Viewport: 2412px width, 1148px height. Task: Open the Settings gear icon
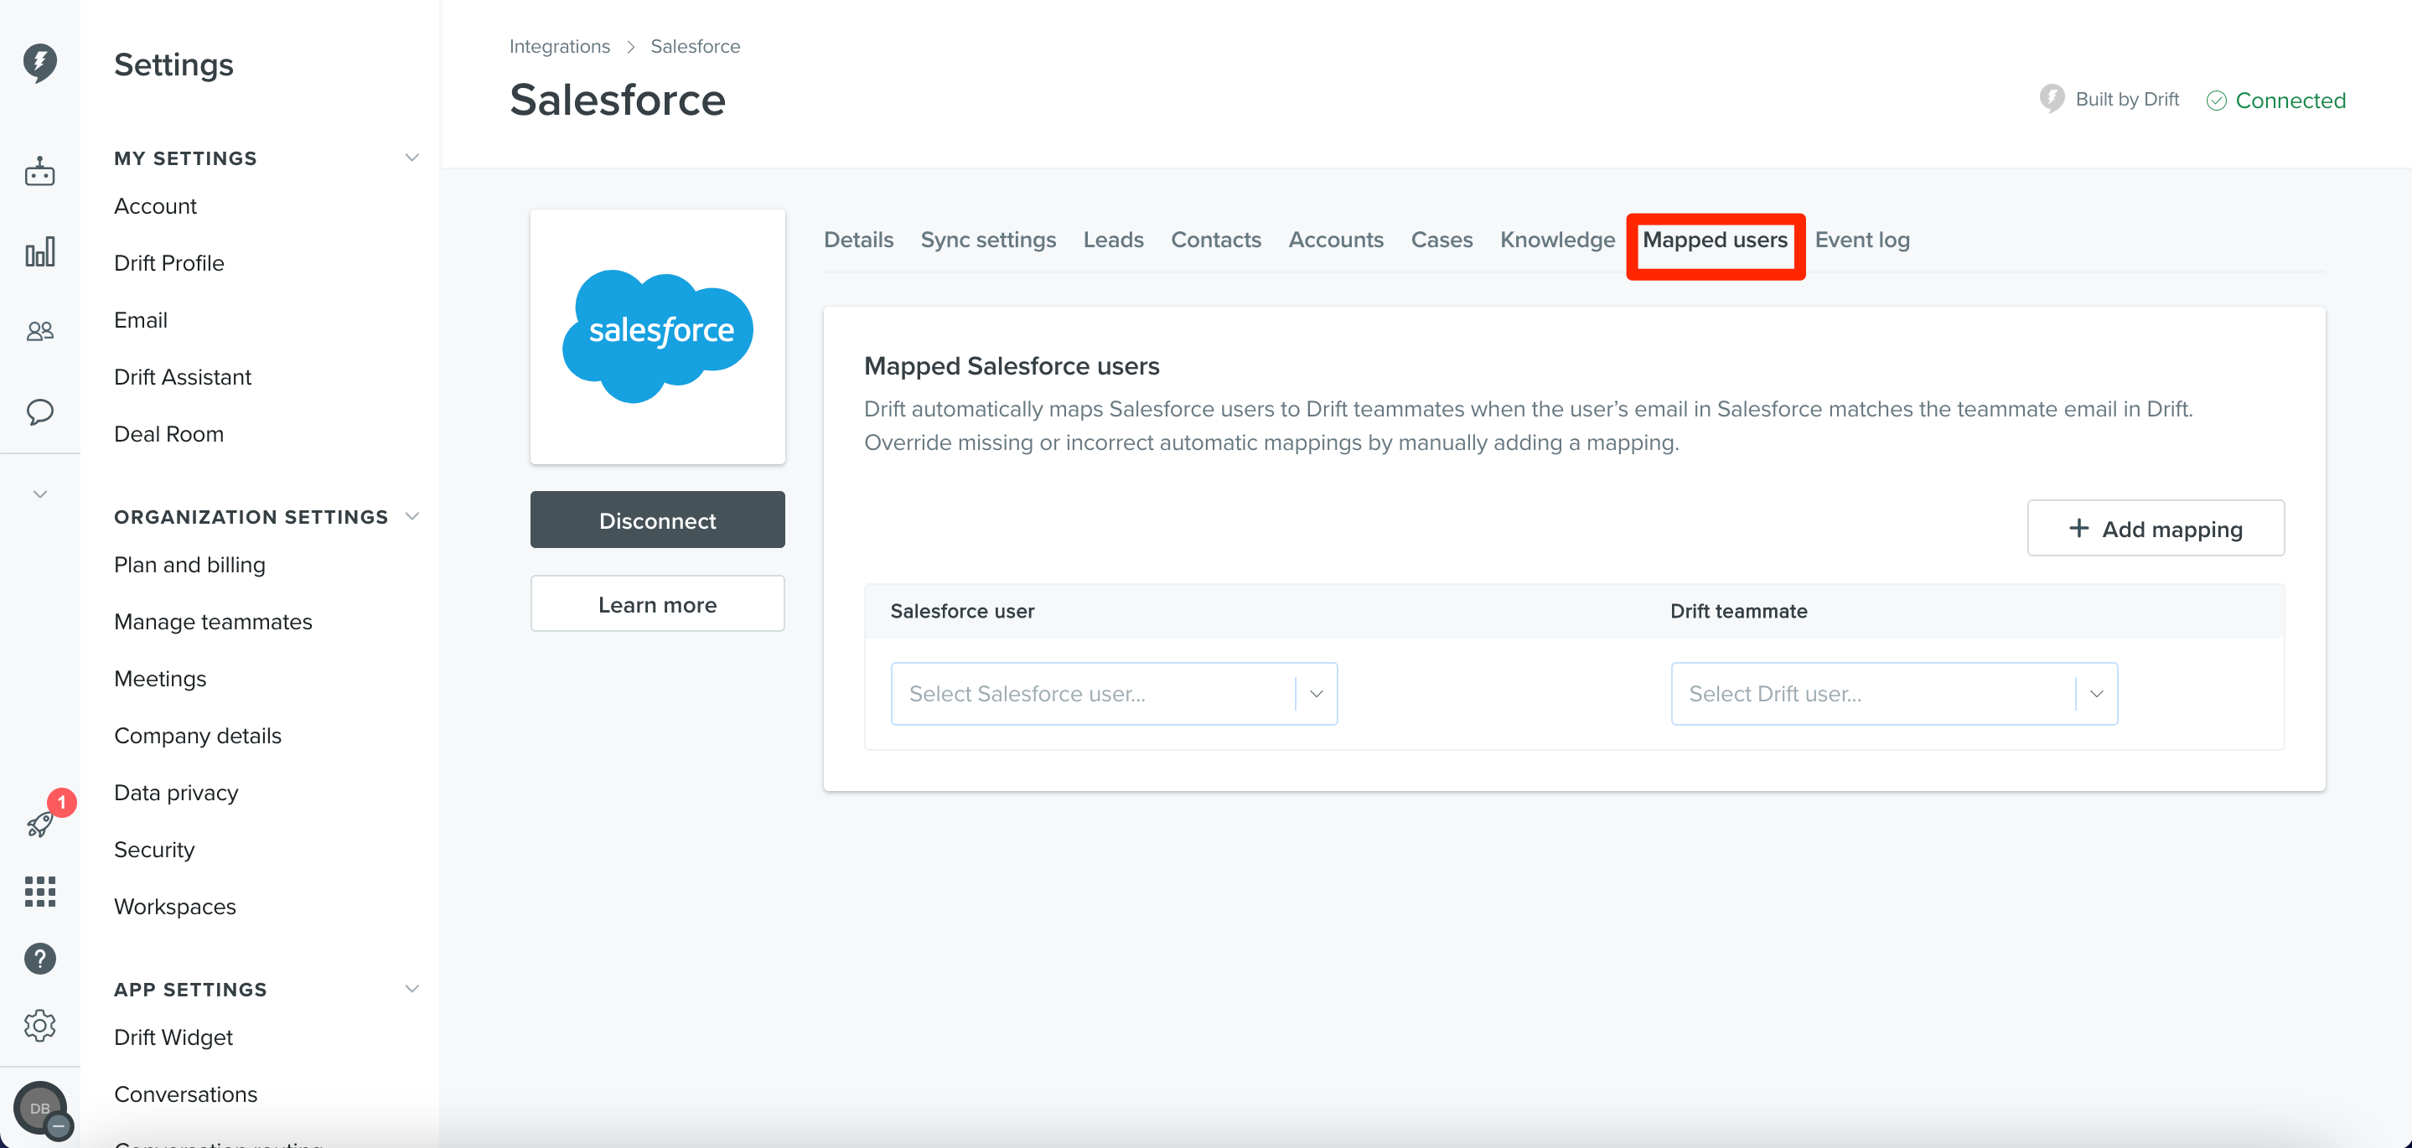pyautogui.click(x=39, y=1026)
